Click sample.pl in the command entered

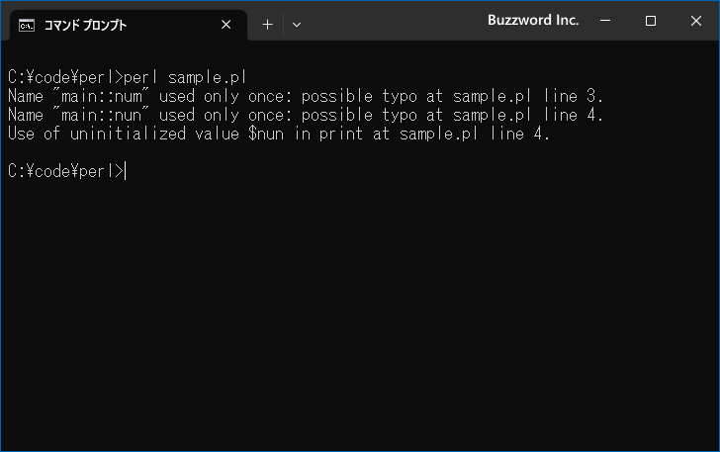[x=208, y=77]
